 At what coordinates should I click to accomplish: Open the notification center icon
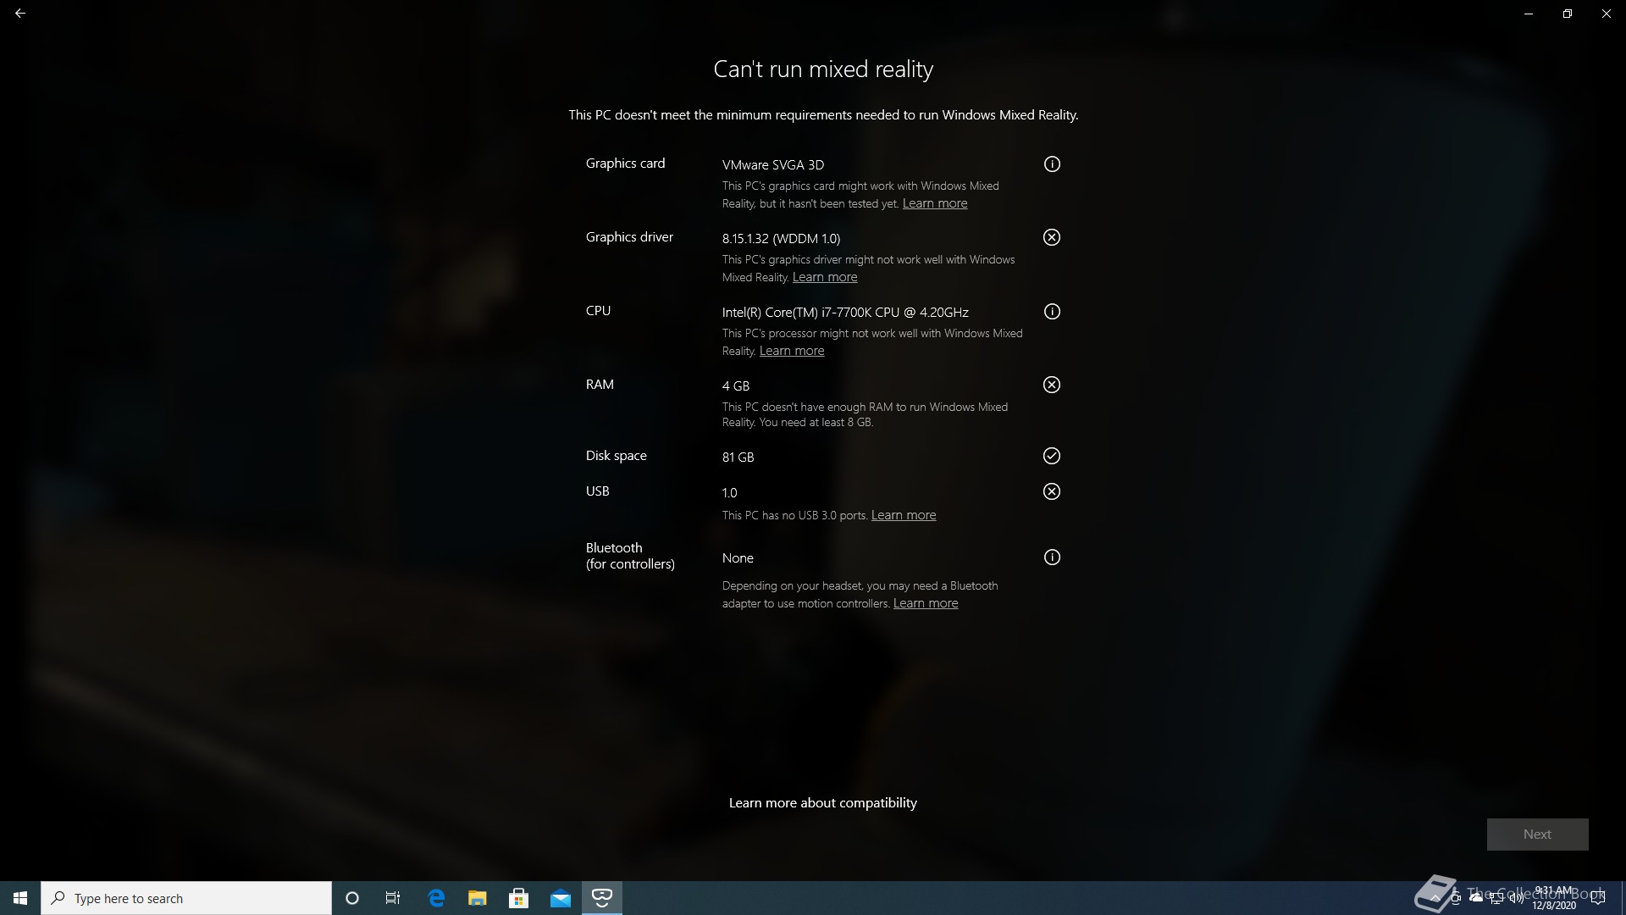[x=1599, y=898]
